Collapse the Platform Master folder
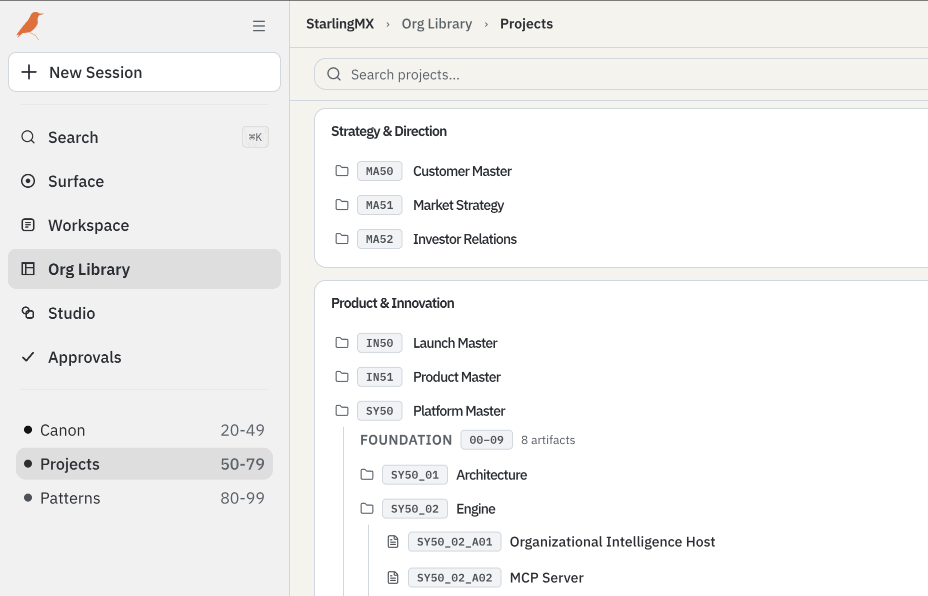This screenshot has width=928, height=596. click(342, 411)
